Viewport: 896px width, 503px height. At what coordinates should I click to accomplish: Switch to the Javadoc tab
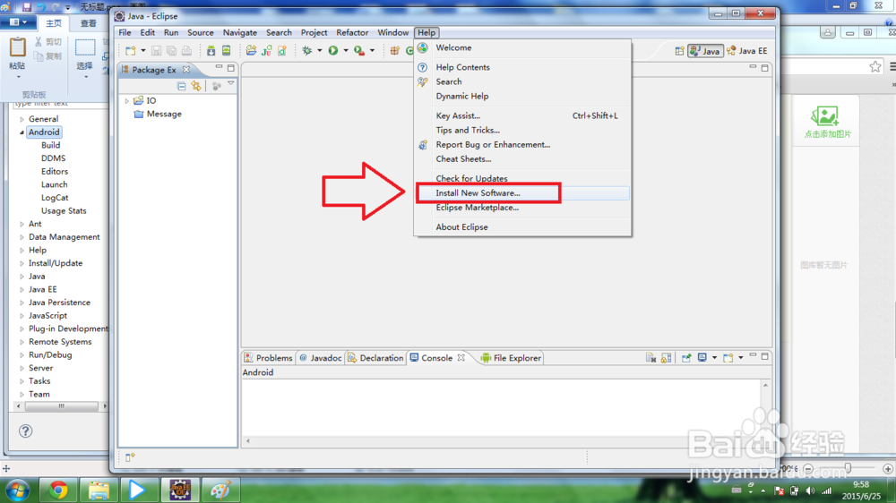[321, 358]
